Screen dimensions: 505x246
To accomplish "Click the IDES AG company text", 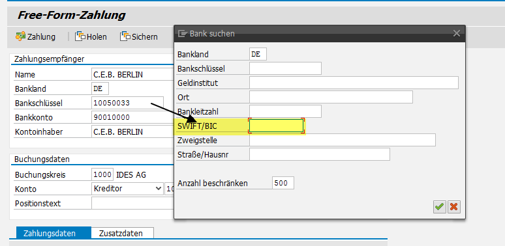I will [x=130, y=174].
